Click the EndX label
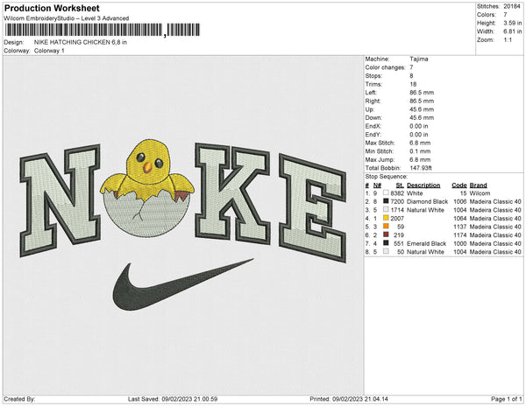 coord(373,126)
